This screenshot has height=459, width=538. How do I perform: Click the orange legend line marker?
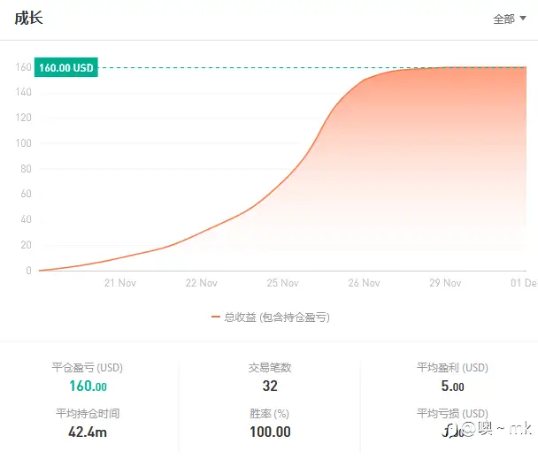(216, 317)
